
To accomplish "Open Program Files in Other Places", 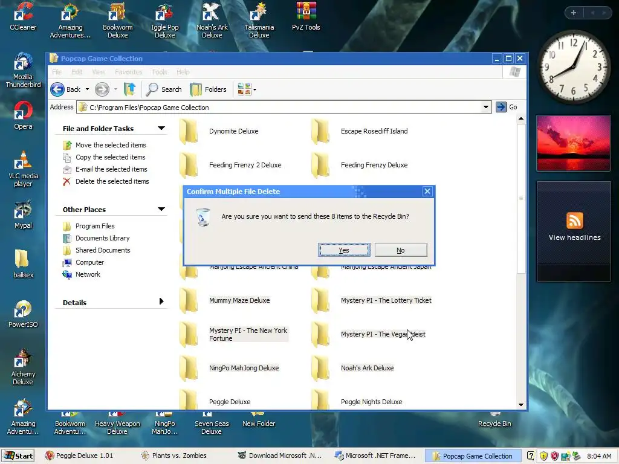I will point(95,226).
